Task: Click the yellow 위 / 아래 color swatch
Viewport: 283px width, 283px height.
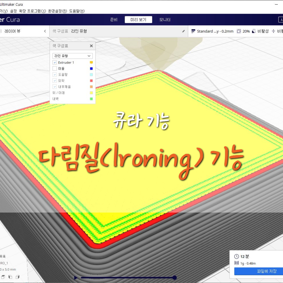Action: 91,93
